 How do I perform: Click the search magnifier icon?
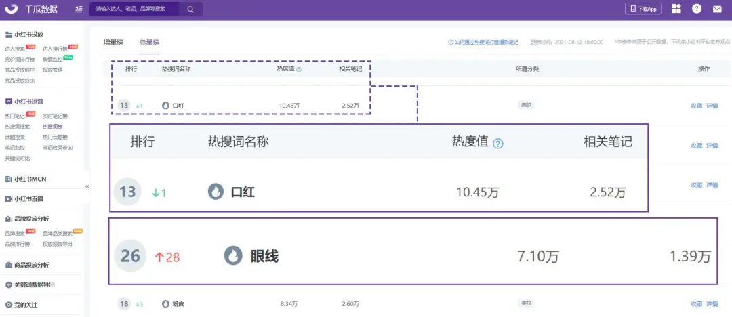[x=190, y=9]
